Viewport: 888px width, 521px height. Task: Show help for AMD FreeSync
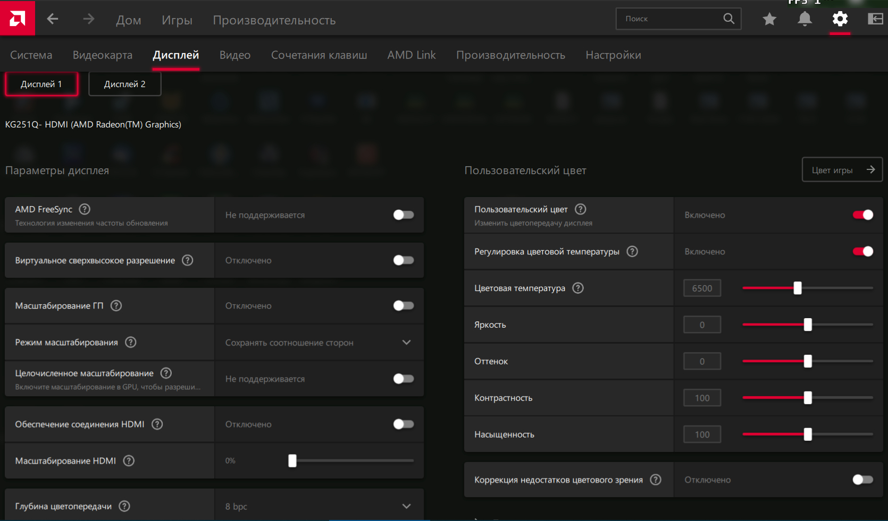coord(85,209)
